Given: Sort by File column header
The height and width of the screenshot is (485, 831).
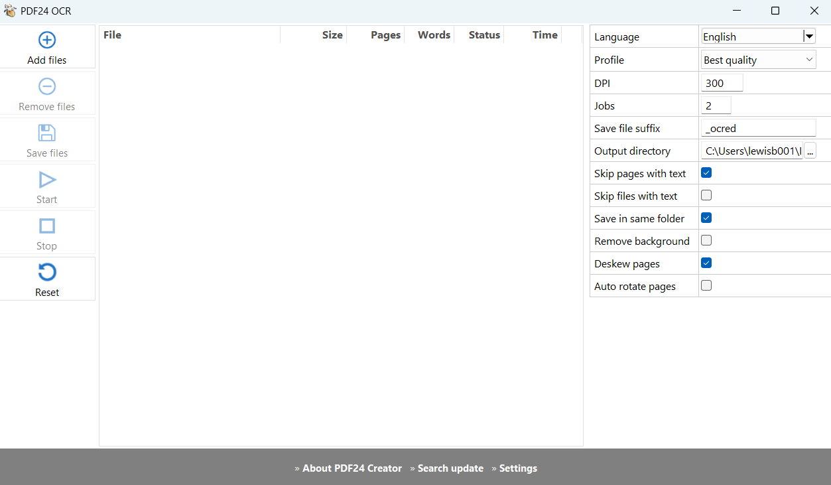Looking at the screenshot, I should 190,35.
